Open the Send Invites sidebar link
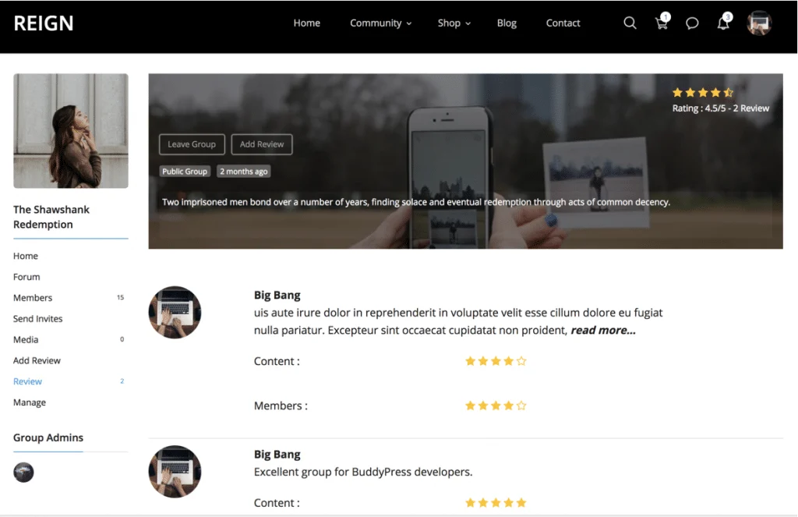 click(x=37, y=318)
